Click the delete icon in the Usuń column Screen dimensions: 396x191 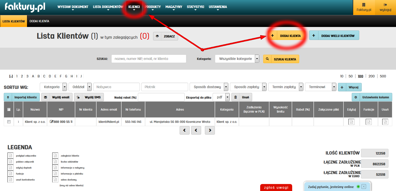coord(385,122)
